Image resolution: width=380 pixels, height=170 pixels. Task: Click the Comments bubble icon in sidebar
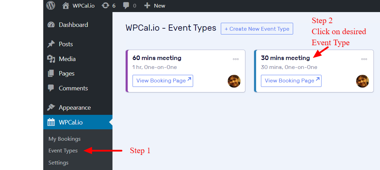point(51,88)
